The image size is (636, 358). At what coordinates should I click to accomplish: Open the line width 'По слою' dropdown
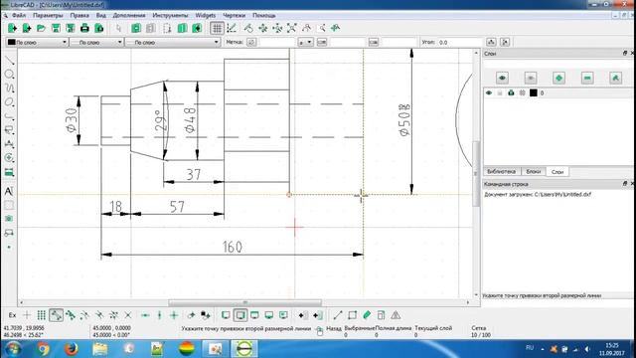96,42
